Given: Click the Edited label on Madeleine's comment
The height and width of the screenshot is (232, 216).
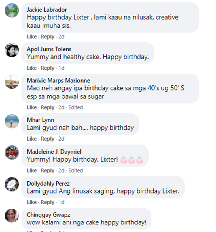Looking at the screenshot, I should pos(75,171).
